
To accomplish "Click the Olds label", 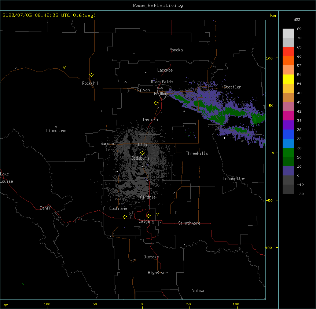I will point(142,145).
